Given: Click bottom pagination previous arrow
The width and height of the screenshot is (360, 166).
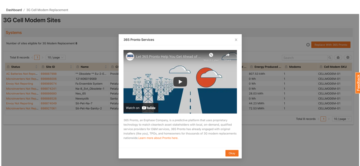Looking at the screenshot, I should point(319,119).
